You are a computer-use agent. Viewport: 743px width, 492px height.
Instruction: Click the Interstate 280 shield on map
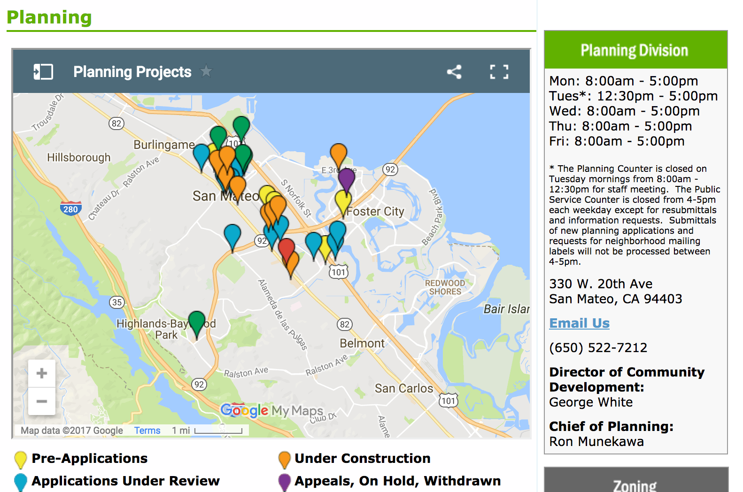coord(70,208)
